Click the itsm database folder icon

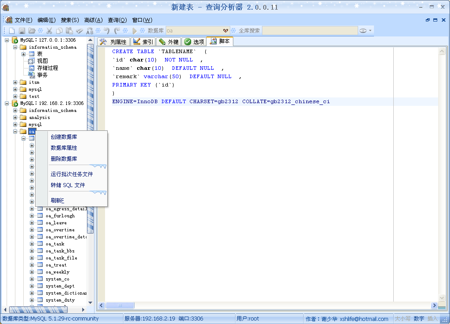23,82
